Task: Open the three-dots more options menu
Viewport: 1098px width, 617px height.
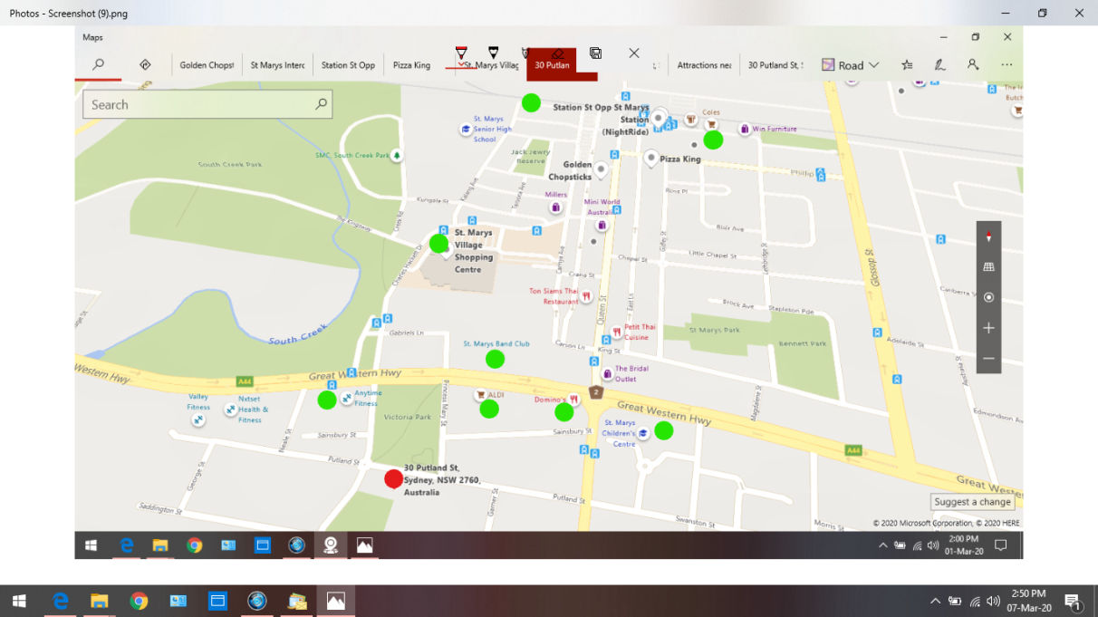Action: 1006,65
